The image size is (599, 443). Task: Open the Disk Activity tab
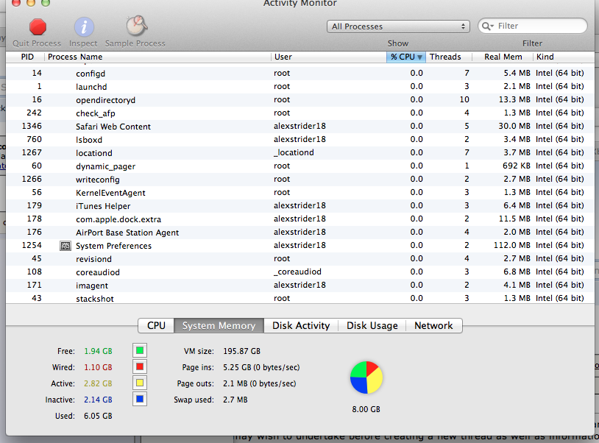[301, 325]
